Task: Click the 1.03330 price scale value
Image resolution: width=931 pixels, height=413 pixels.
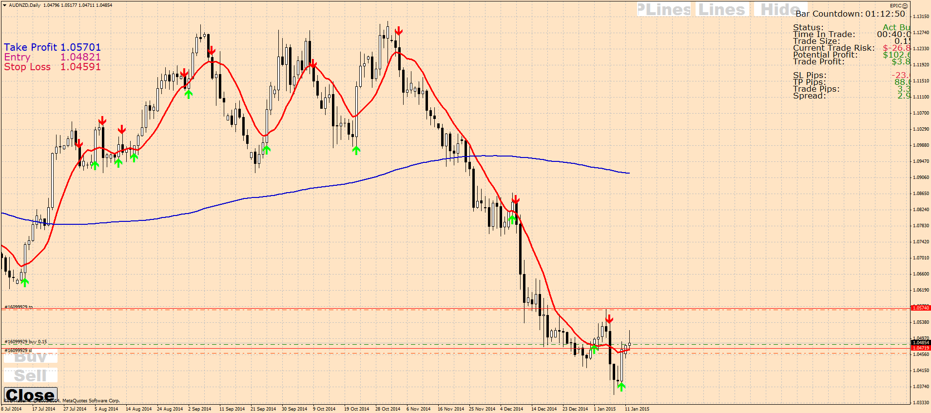Action: (x=920, y=403)
